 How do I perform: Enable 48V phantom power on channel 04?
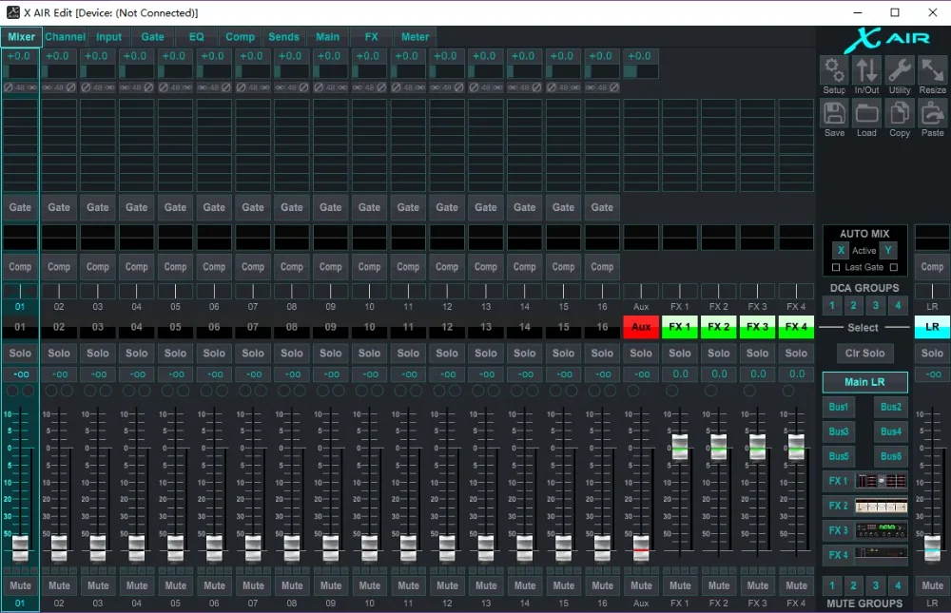click(x=136, y=87)
